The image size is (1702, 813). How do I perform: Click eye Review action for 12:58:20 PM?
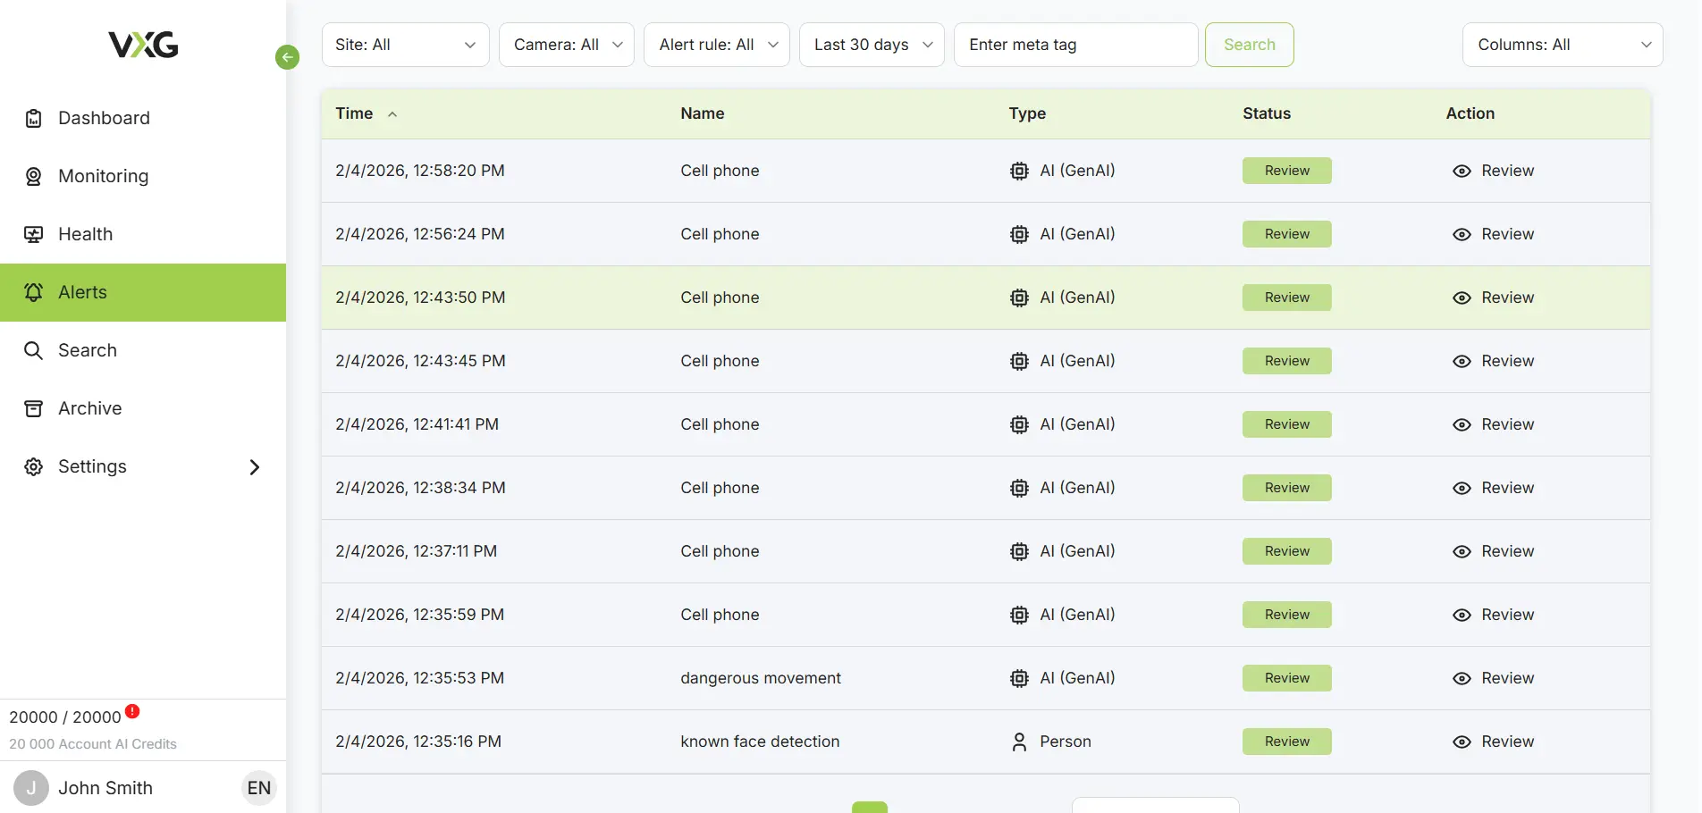pyautogui.click(x=1493, y=171)
